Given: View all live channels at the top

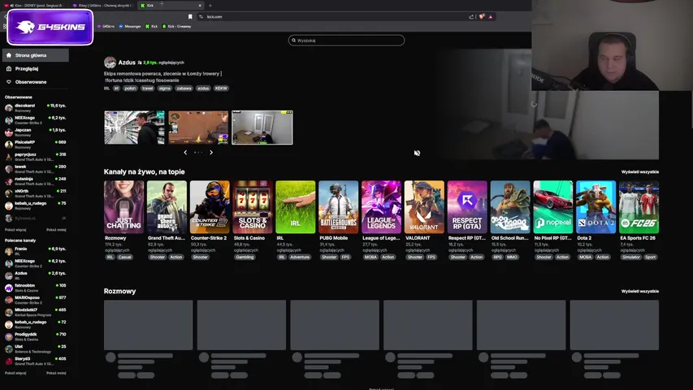Looking at the screenshot, I should pyautogui.click(x=640, y=172).
